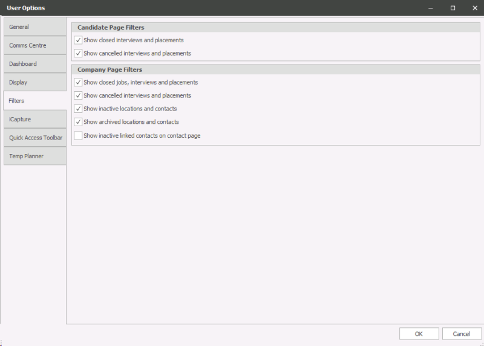Toggle company Show cancelled interviews and placements
Image resolution: width=484 pixels, height=346 pixels.
point(78,96)
